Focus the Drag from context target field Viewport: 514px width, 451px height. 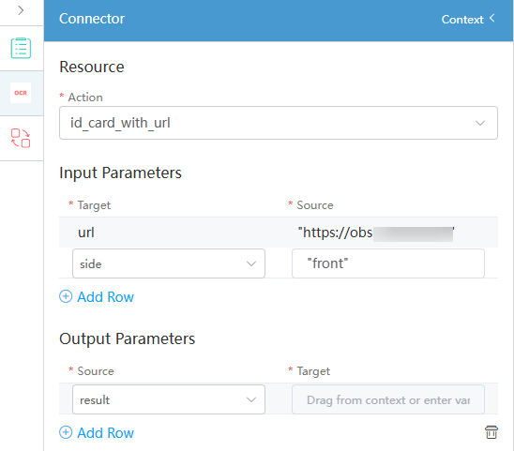click(x=387, y=399)
